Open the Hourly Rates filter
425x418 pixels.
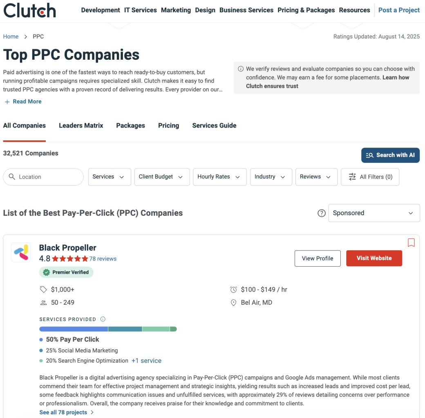[219, 177]
